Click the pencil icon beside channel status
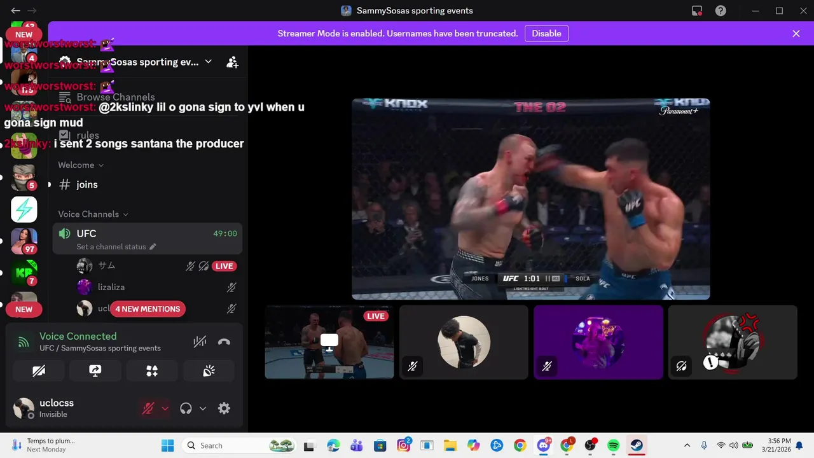814x458 pixels. pyautogui.click(x=153, y=247)
